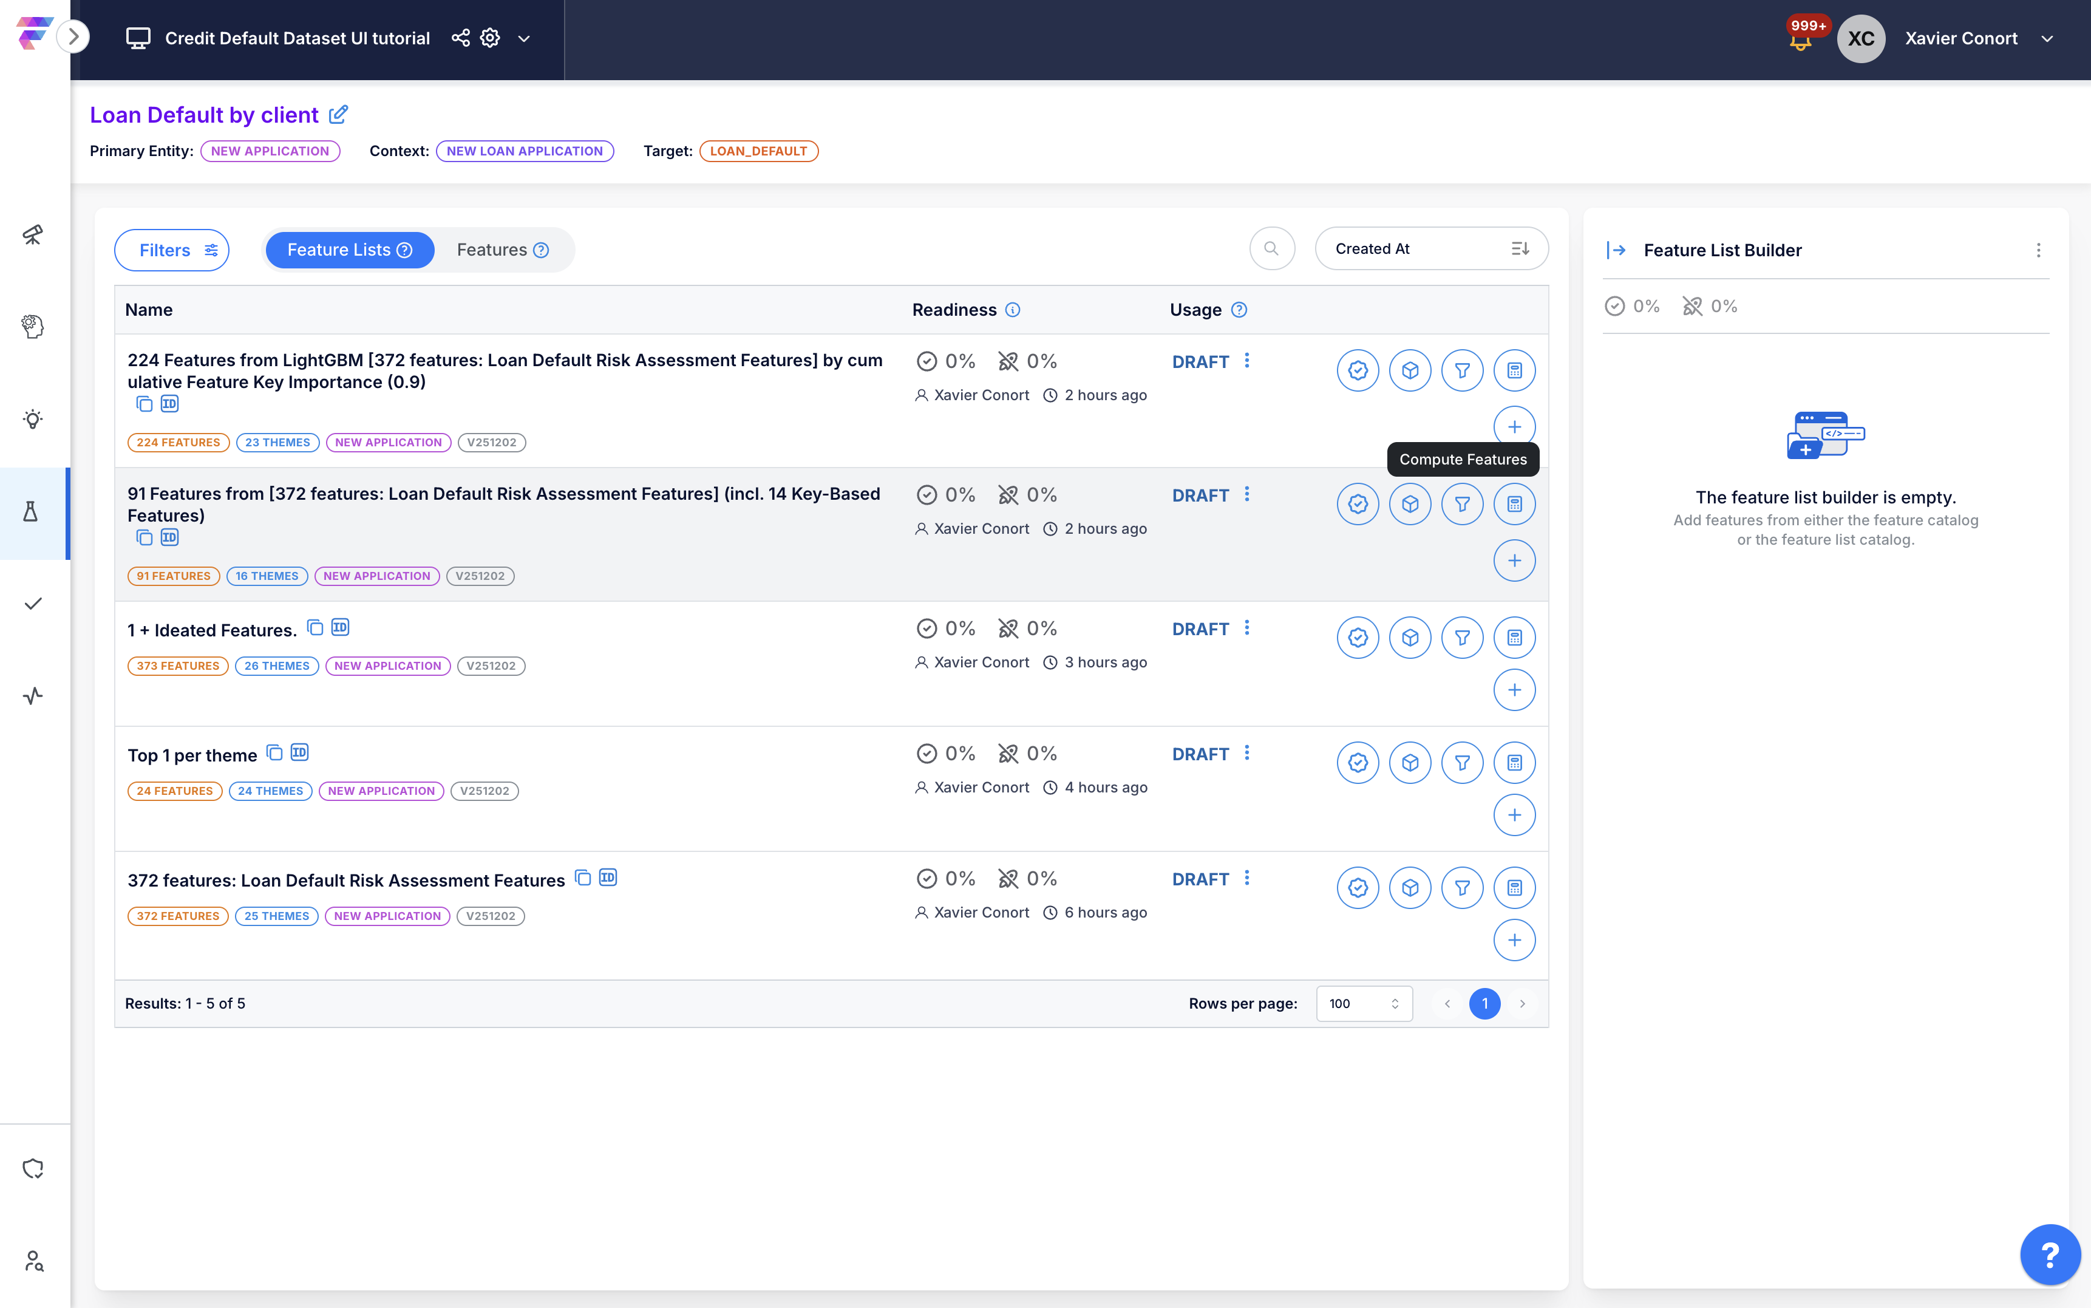The image size is (2091, 1308).
Task: Click the search magnifier field
Action: [1271, 249]
